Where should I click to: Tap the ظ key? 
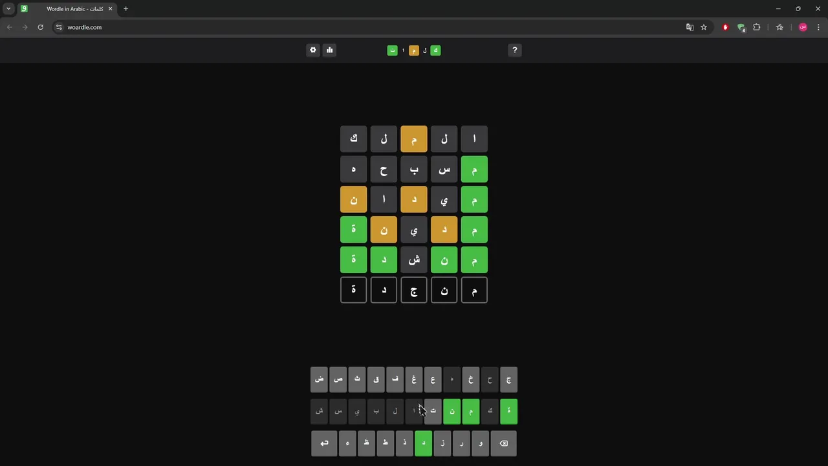pyautogui.click(x=366, y=443)
